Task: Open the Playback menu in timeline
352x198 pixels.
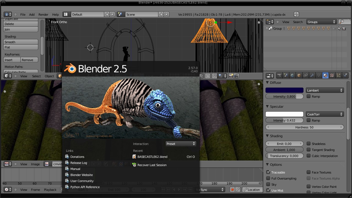Action: tap(50, 190)
